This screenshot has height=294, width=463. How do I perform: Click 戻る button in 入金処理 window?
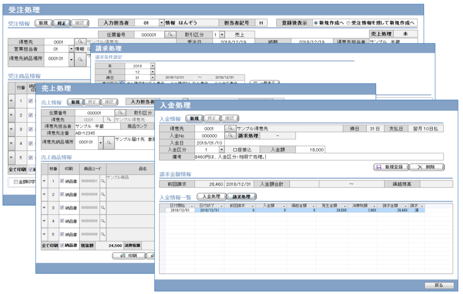point(439,285)
